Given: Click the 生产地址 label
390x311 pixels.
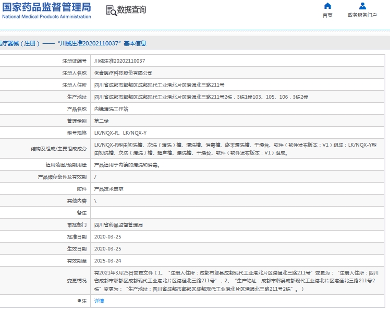Looking at the screenshot, I should [77, 97].
